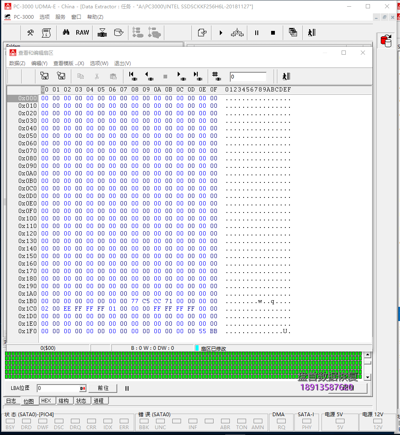The height and width of the screenshot is (435, 400).
Task: Click the 退出(V) menu item
Action: [122, 63]
